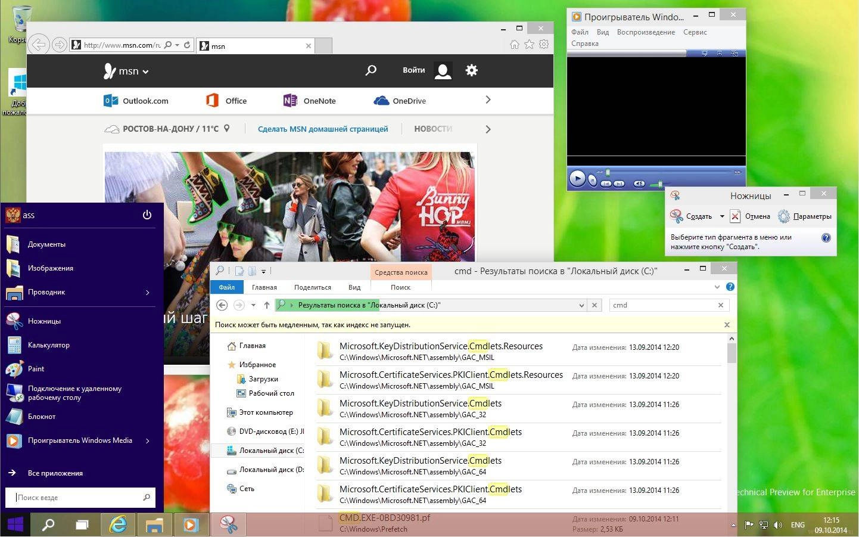Image resolution: width=859 pixels, height=537 pixels.
Task: Open Блокнот from the Start menu
Action: pyautogui.click(x=82, y=416)
